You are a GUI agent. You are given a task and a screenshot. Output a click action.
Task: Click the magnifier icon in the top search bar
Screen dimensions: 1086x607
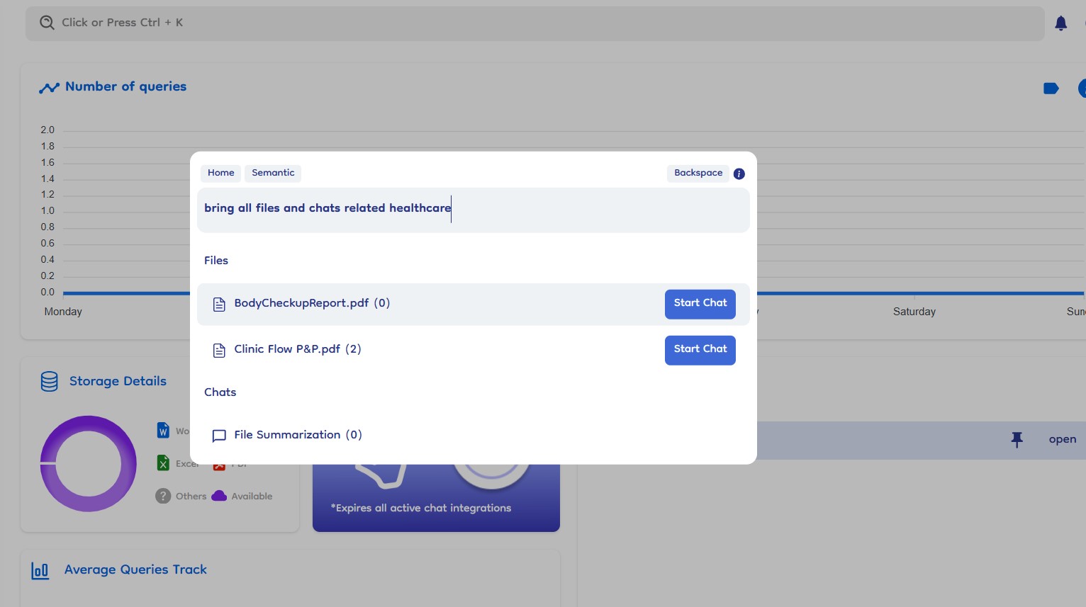tap(47, 23)
